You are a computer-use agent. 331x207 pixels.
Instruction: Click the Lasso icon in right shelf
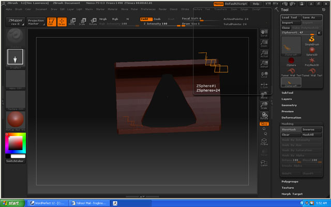pyautogui.click(x=264, y=163)
